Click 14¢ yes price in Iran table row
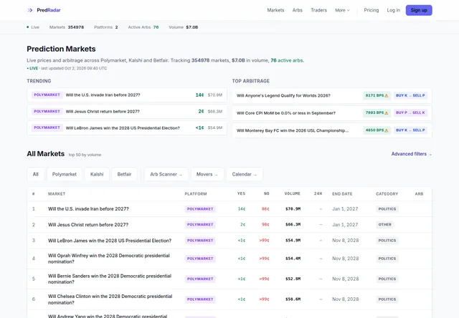The width and height of the screenshot is (459, 318). pyautogui.click(x=242, y=209)
